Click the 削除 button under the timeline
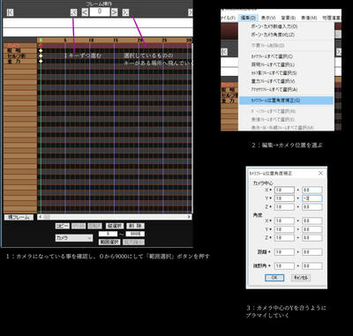Viewport: 353px width, 336px height. point(135,226)
